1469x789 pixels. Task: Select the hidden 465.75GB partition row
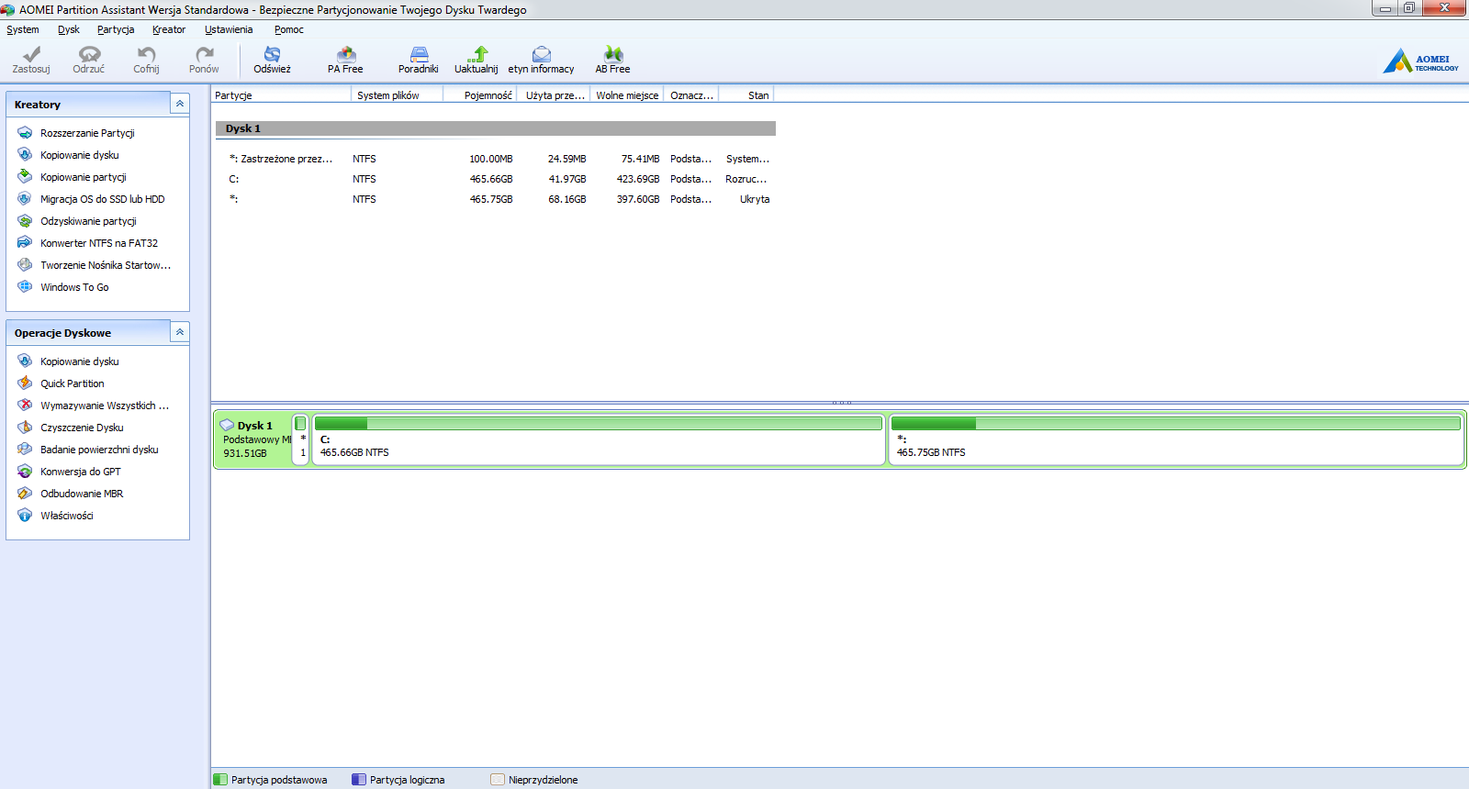[495, 199]
